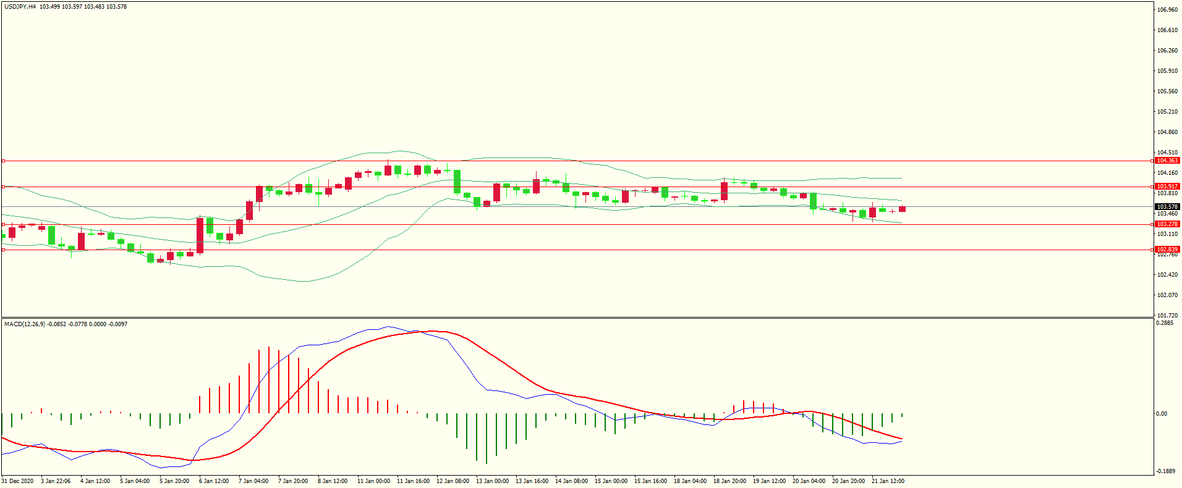Click the MACD(12,26,9) indicator label
Image resolution: width=1182 pixels, height=488 pixels.
coord(25,324)
